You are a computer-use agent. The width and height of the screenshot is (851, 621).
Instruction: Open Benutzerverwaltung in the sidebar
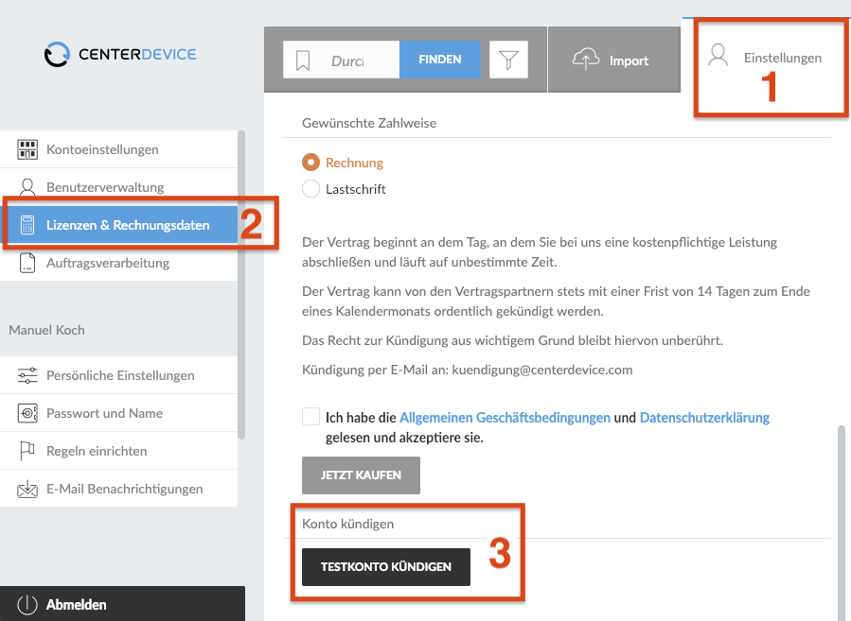119,187
